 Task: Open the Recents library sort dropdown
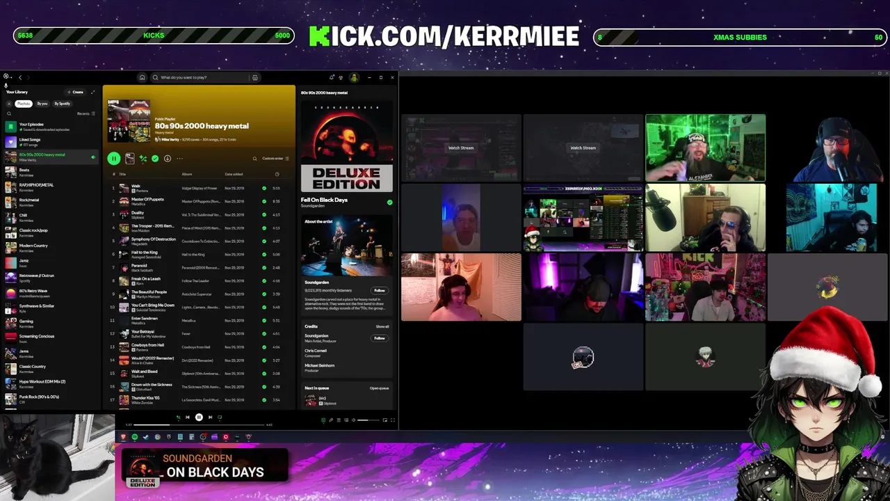coord(86,113)
